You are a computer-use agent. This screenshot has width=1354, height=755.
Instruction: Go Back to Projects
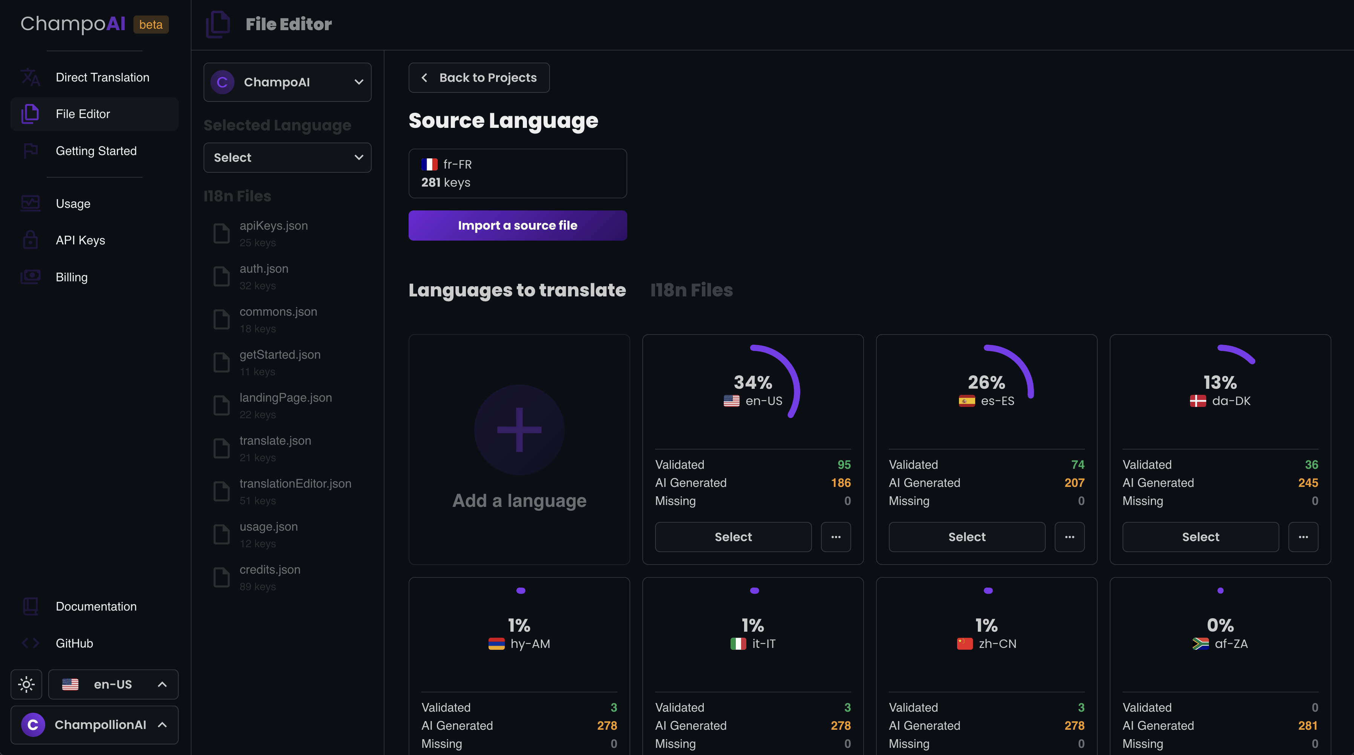[x=479, y=78]
